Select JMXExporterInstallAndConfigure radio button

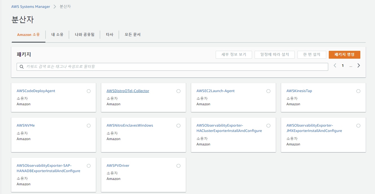[x=358, y=125]
